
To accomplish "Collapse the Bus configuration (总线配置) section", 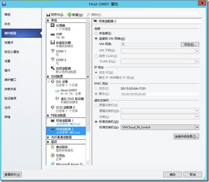I will point(48,77).
